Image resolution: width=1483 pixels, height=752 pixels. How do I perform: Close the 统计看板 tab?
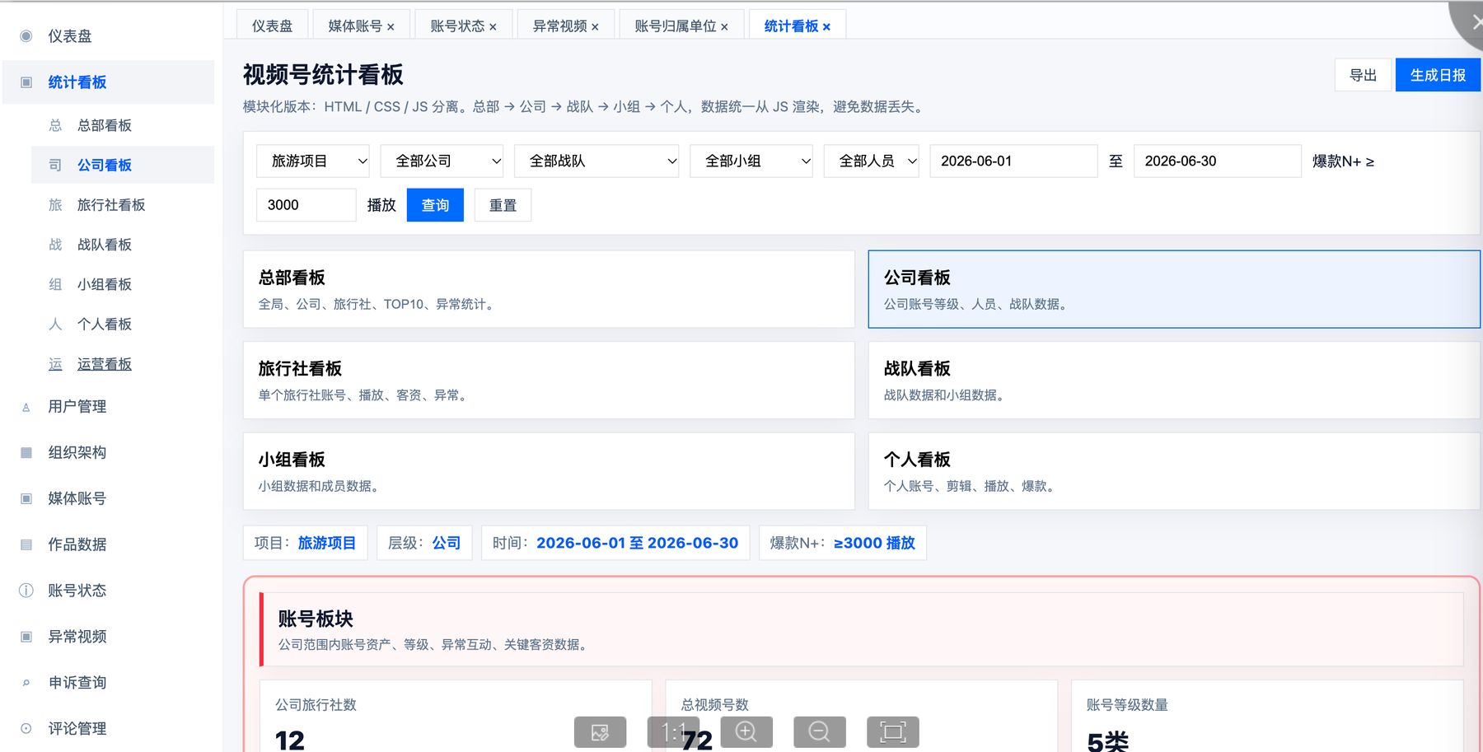[826, 27]
